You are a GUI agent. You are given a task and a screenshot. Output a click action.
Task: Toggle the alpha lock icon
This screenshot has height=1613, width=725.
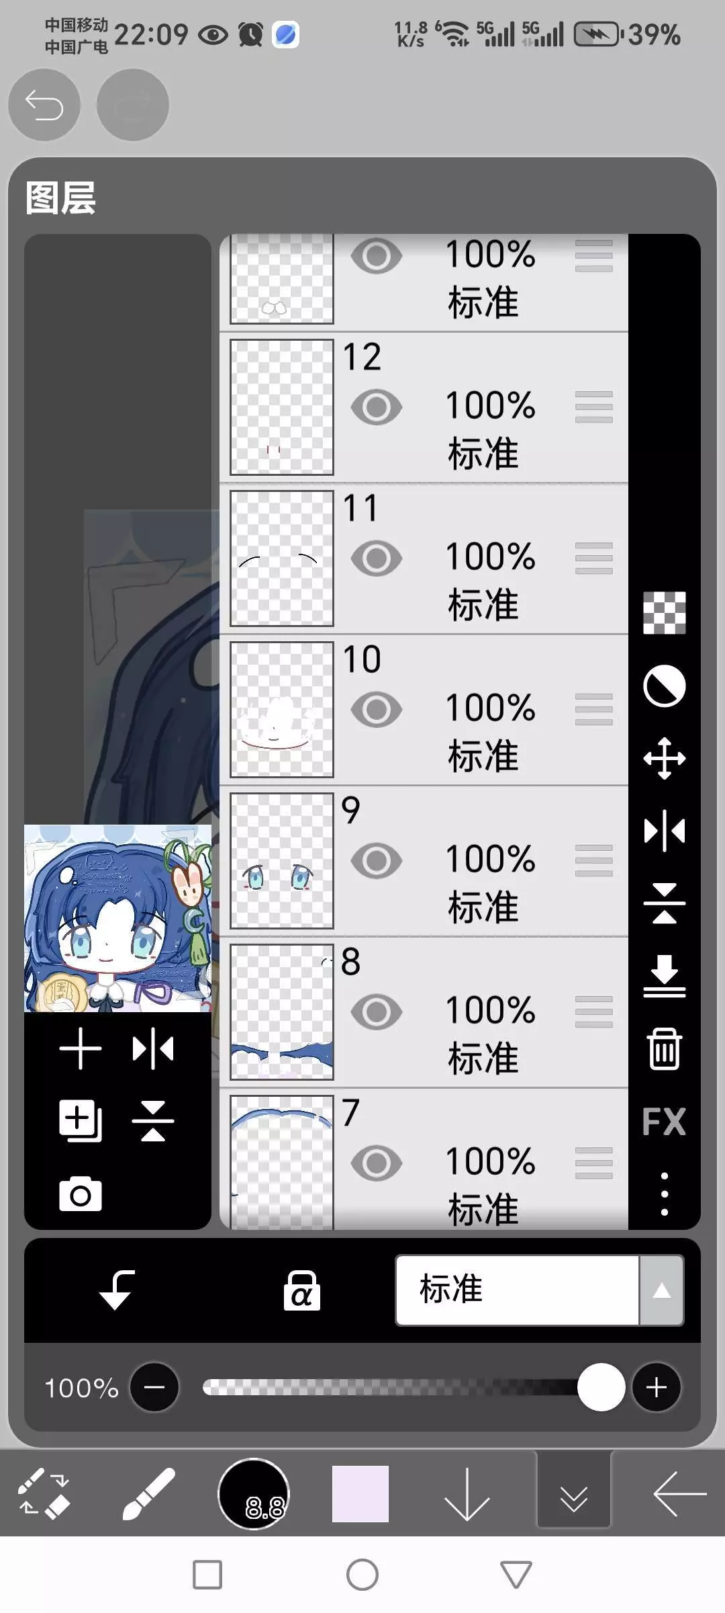(x=301, y=1291)
